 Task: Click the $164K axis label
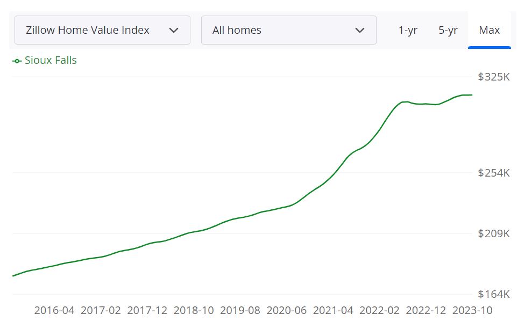(x=493, y=294)
